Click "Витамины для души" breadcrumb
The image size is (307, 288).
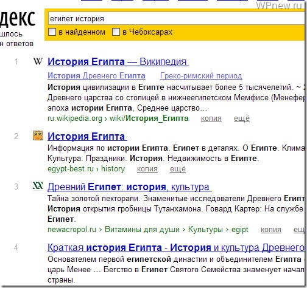click(142, 230)
